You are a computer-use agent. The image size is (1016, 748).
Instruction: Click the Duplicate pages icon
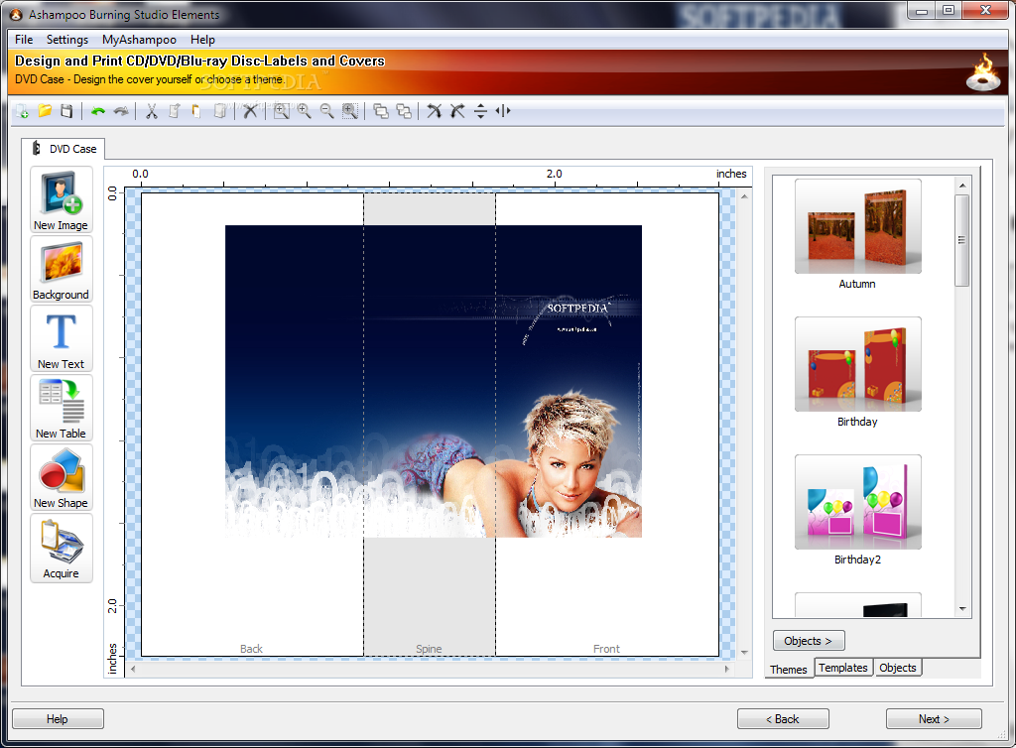click(220, 111)
